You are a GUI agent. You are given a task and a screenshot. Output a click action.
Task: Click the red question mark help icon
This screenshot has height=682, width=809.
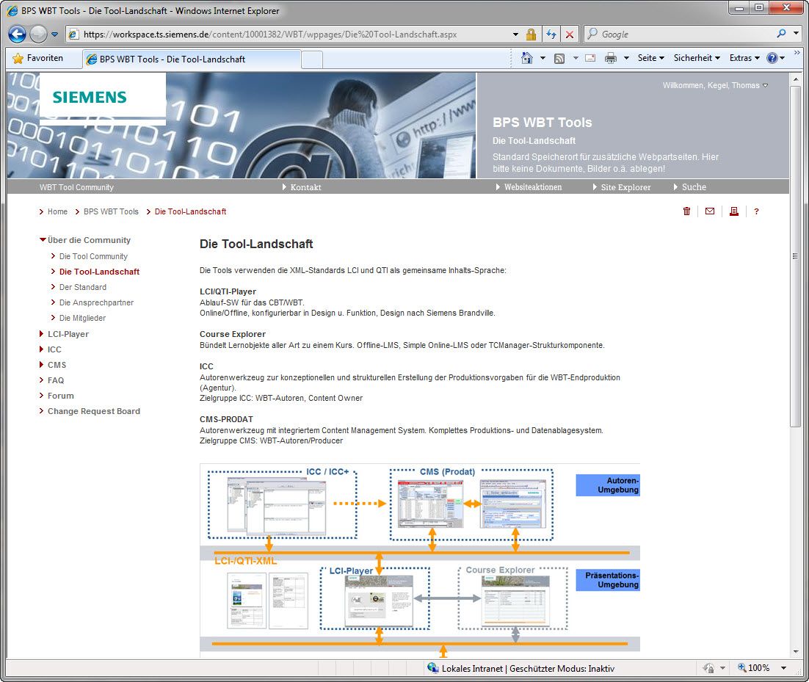(x=756, y=211)
